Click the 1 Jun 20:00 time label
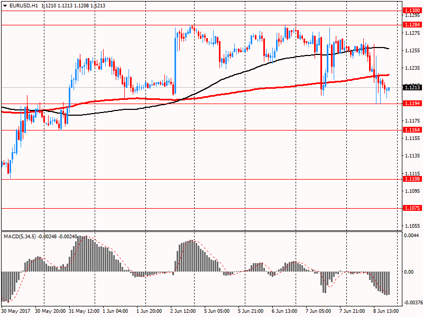This screenshot has height=317, width=423. pos(149,311)
